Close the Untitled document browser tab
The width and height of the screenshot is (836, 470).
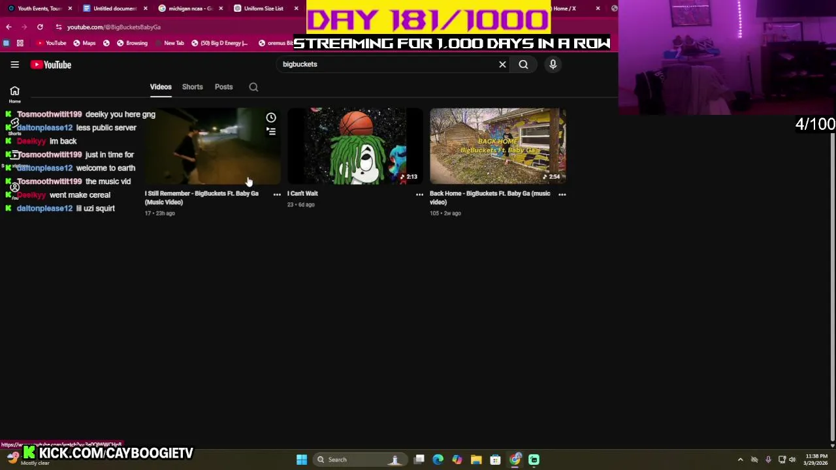145,8
